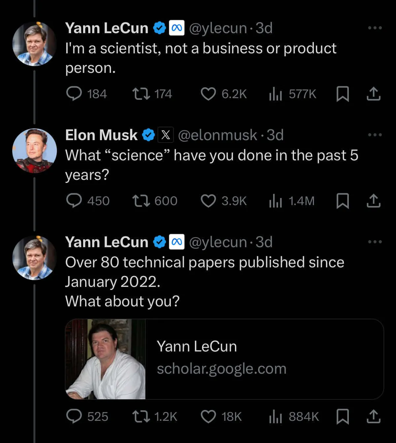Like the tweet with 18K likes

pyautogui.click(x=209, y=416)
